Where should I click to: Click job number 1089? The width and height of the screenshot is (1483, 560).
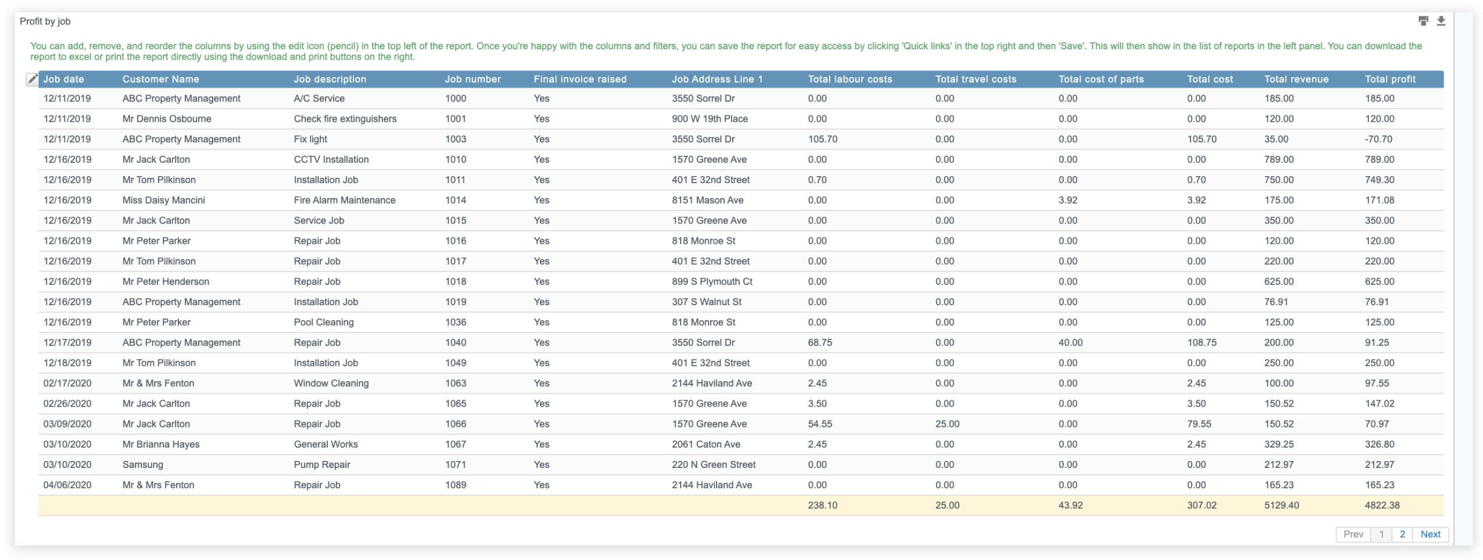(x=455, y=484)
